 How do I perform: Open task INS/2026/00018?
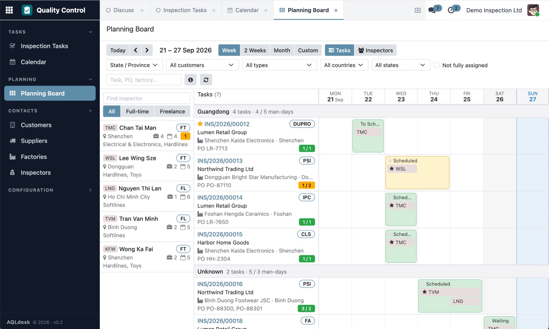point(220,321)
